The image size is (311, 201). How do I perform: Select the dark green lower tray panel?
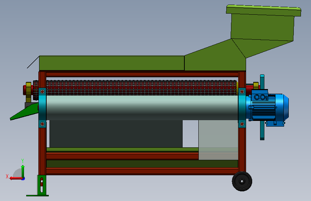click(x=142, y=164)
